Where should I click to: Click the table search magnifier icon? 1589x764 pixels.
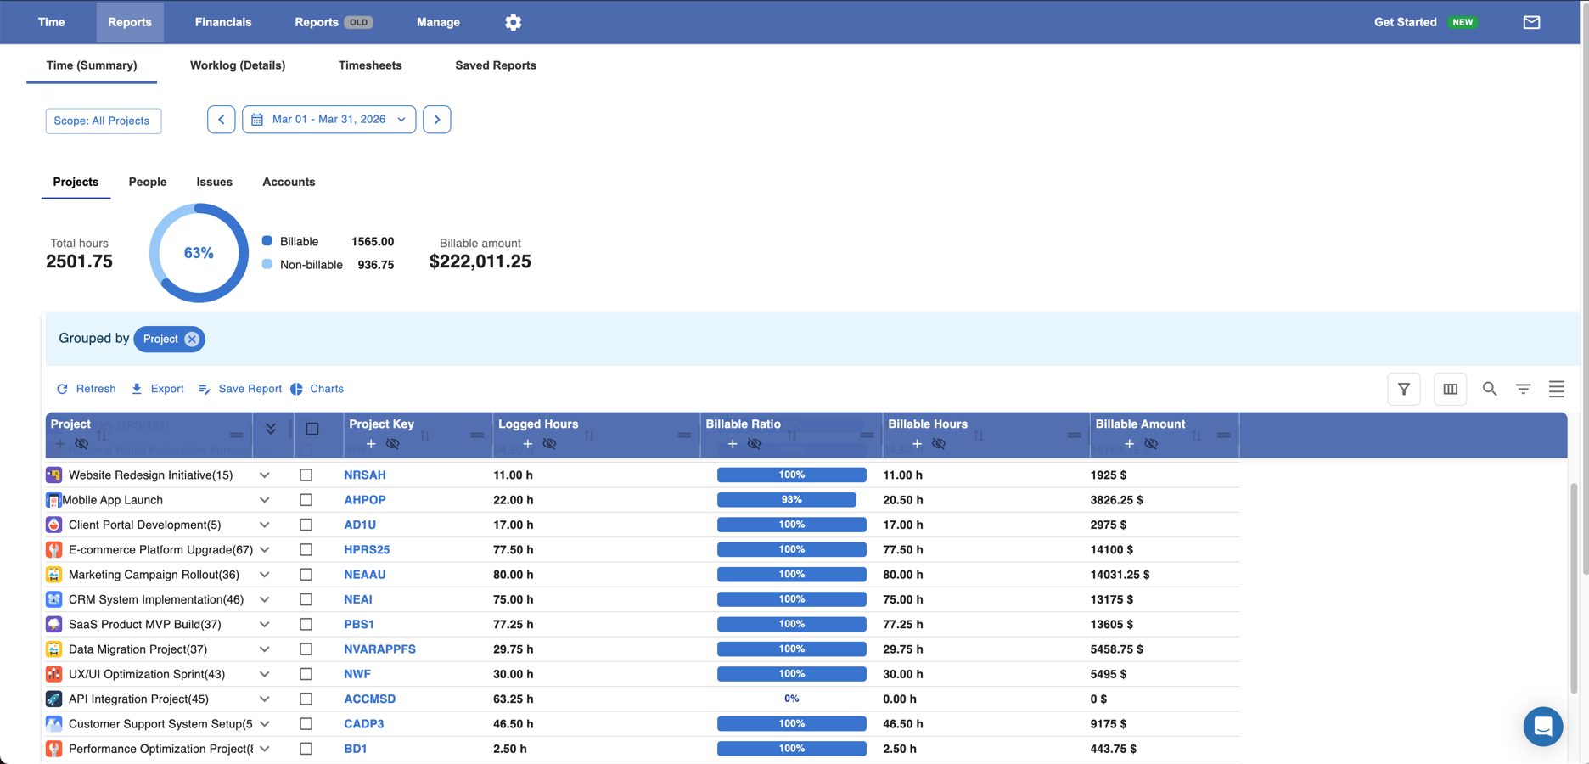point(1489,389)
